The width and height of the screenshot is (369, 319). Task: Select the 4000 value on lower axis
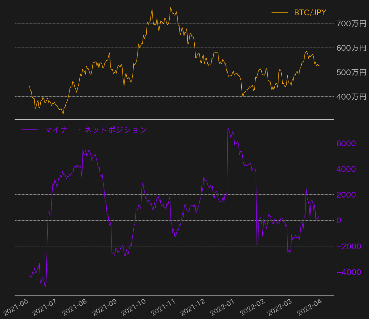(346, 169)
